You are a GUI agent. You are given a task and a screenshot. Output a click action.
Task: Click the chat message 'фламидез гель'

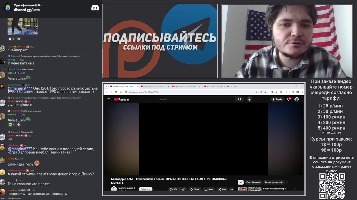pos(20,164)
